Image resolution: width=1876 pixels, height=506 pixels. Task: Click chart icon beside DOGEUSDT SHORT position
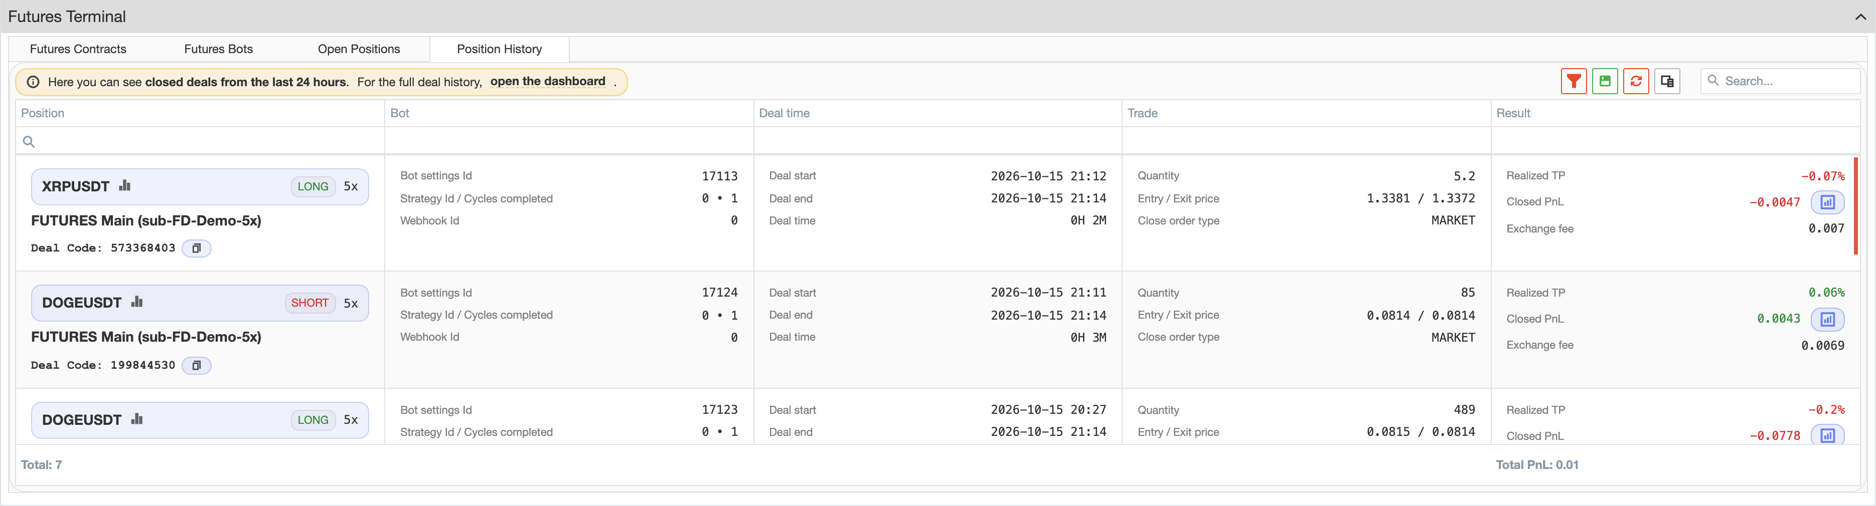coord(137,303)
